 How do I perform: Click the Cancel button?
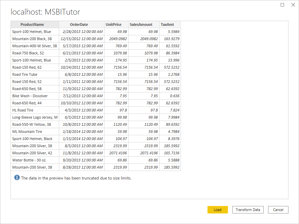[278, 210]
